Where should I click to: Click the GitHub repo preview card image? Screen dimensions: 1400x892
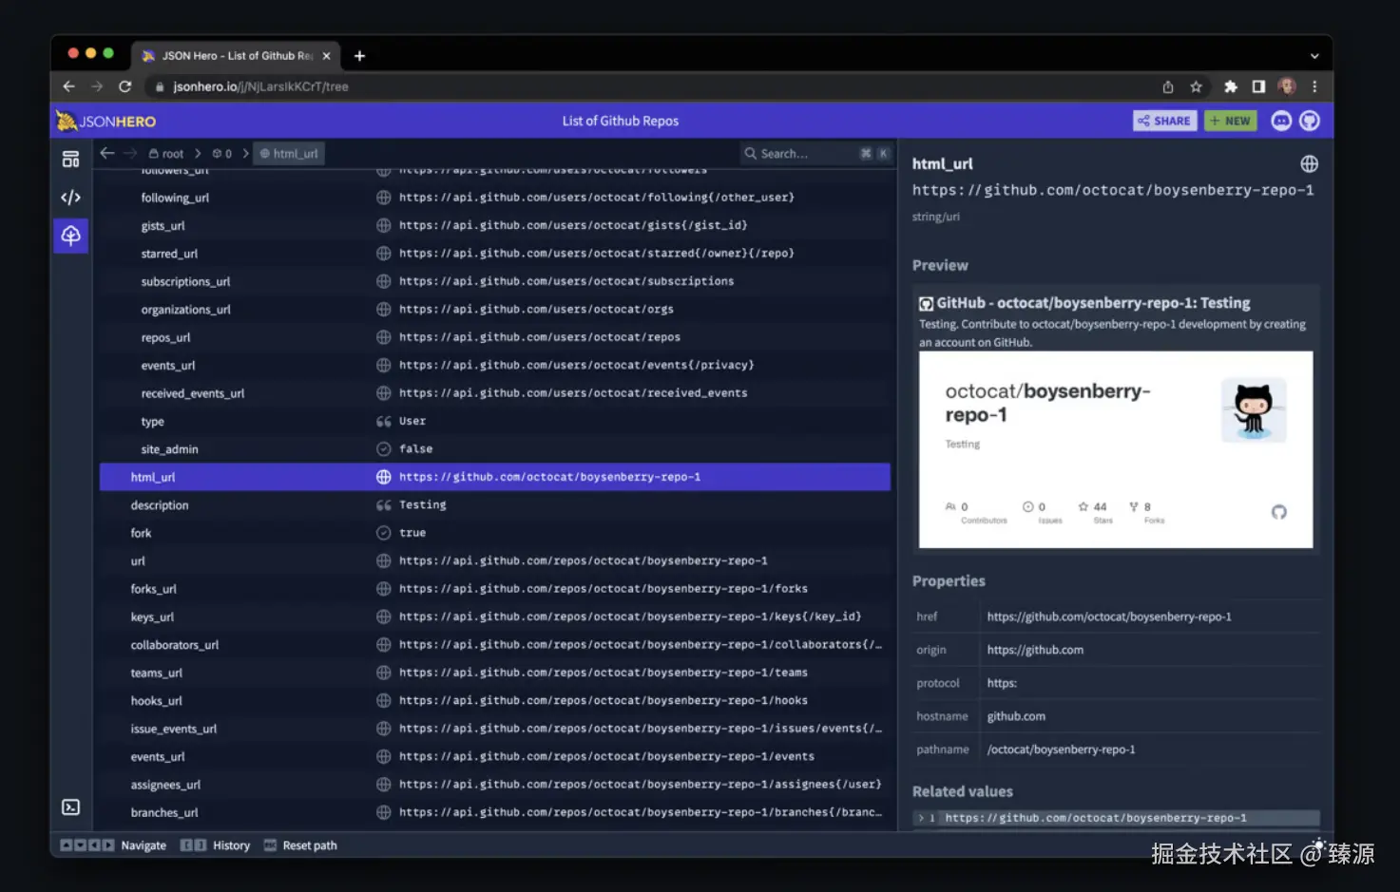click(x=1116, y=449)
